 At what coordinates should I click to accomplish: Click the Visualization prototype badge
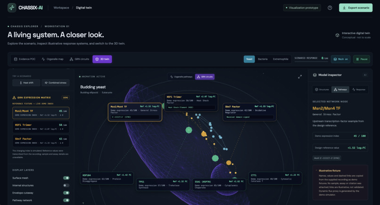point(302,8)
